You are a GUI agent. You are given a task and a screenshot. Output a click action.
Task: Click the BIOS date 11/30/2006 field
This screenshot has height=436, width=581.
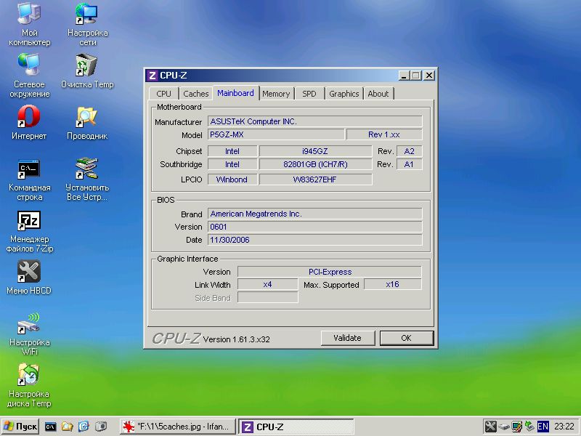tap(315, 240)
